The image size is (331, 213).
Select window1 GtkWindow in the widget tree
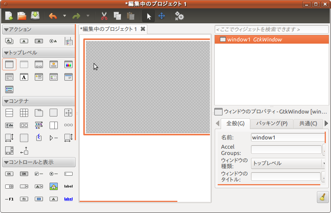tap(252, 38)
